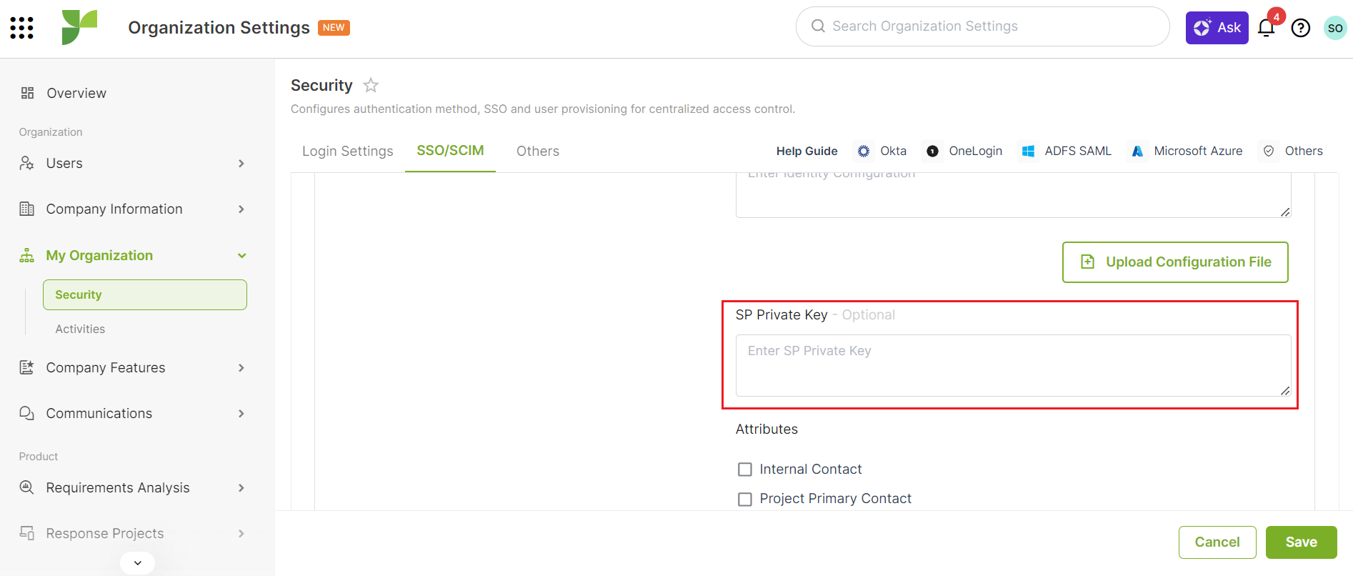Switch to the Others tab
The height and width of the screenshot is (576, 1353).
pos(538,151)
